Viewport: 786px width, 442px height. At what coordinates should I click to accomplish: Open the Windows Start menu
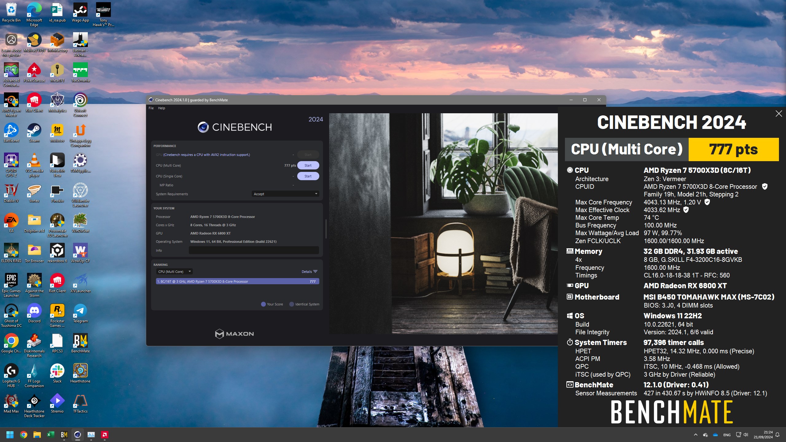[10, 435]
